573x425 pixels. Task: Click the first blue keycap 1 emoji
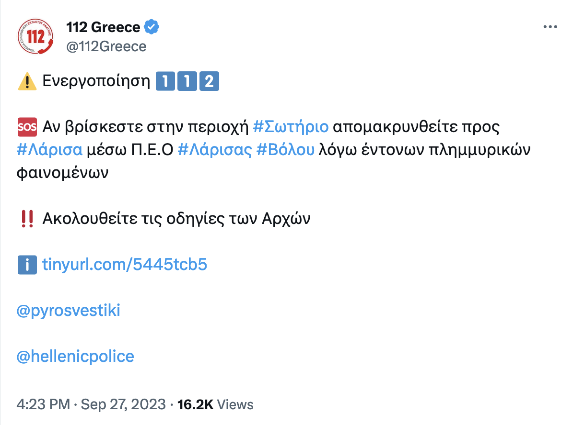pyautogui.click(x=165, y=82)
